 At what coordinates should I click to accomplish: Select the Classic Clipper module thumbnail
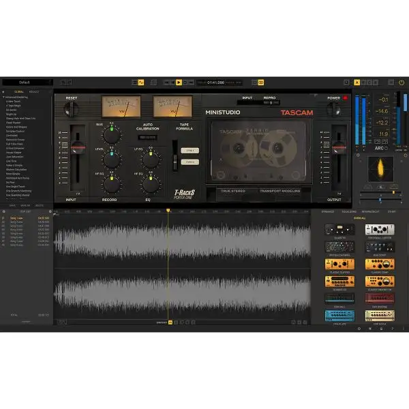point(339,264)
